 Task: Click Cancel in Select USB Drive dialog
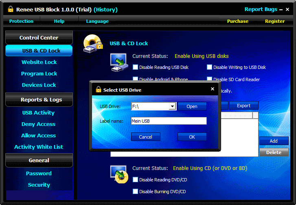[145, 137]
